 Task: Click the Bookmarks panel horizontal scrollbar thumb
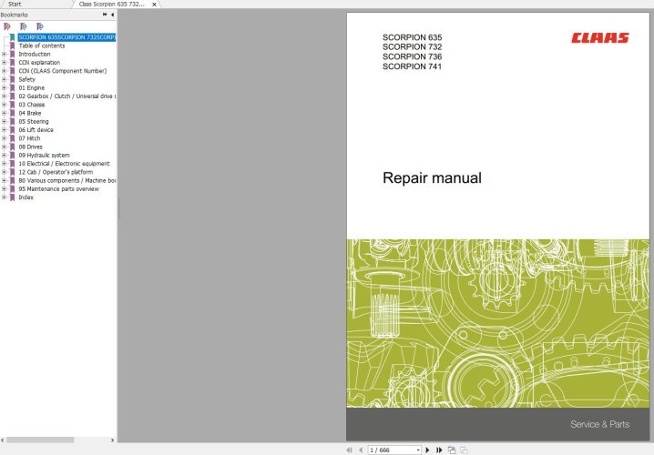[x=40, y=440]
